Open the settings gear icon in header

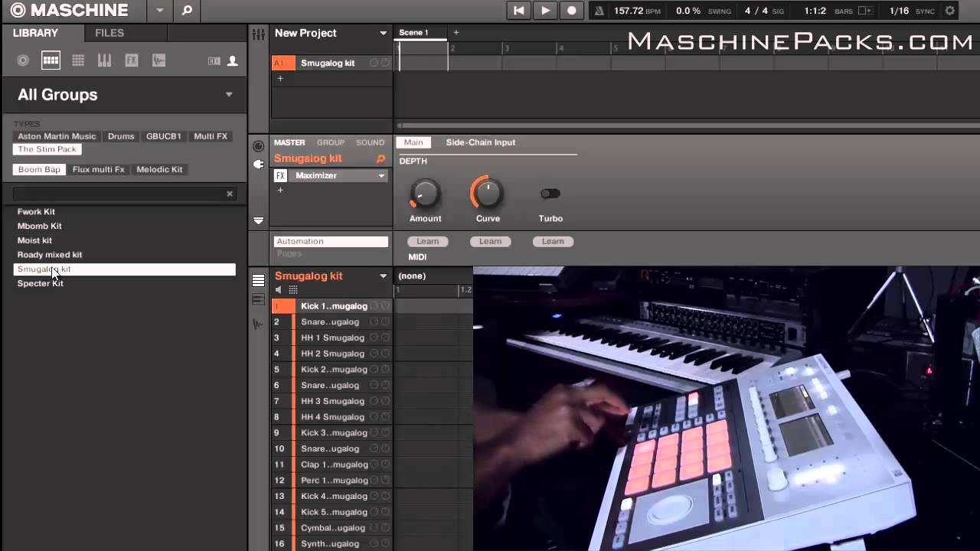point(950,11)
